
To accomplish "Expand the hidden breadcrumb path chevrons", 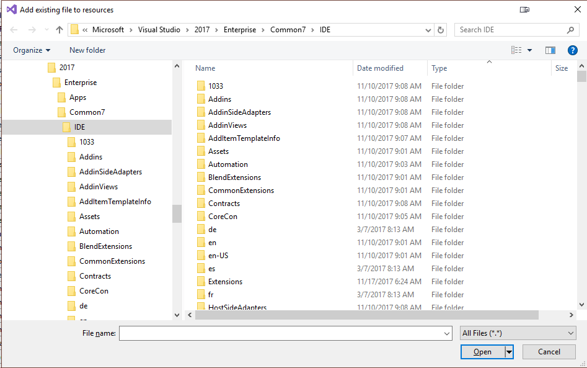I will tap(85, 30).
